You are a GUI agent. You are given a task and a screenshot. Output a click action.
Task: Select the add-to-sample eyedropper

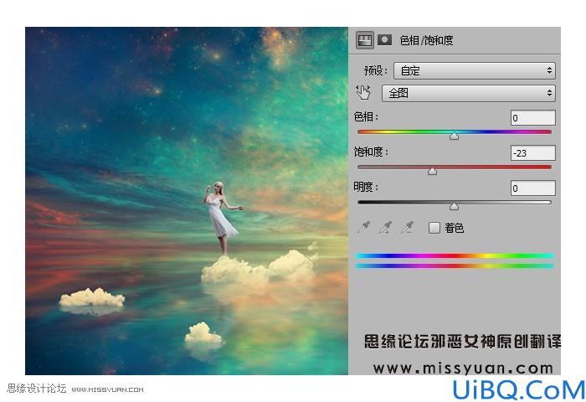coord(385,227)
